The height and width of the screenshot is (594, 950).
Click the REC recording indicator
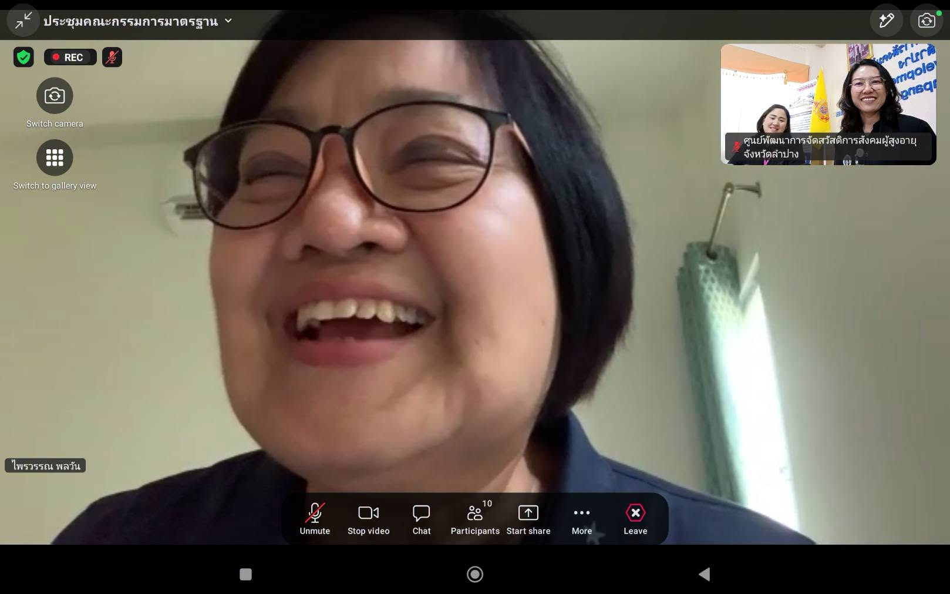coord(70,57)
